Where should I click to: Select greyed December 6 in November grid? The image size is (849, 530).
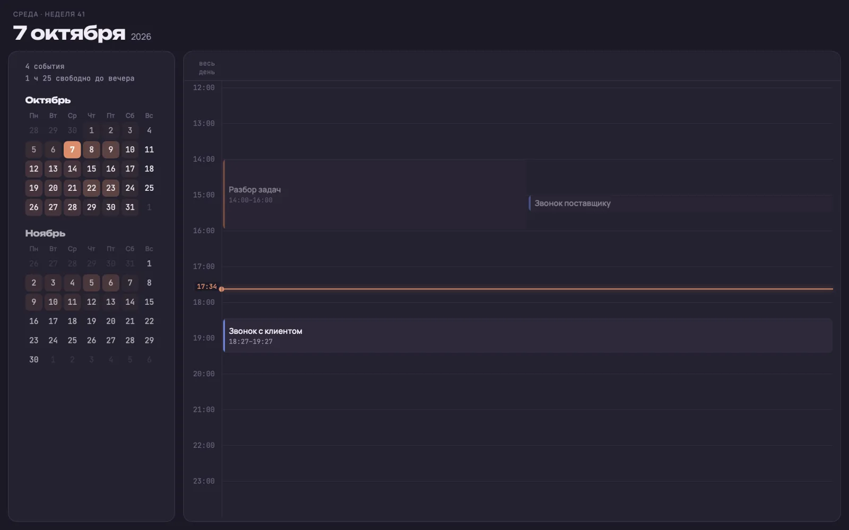pos(149,359)
